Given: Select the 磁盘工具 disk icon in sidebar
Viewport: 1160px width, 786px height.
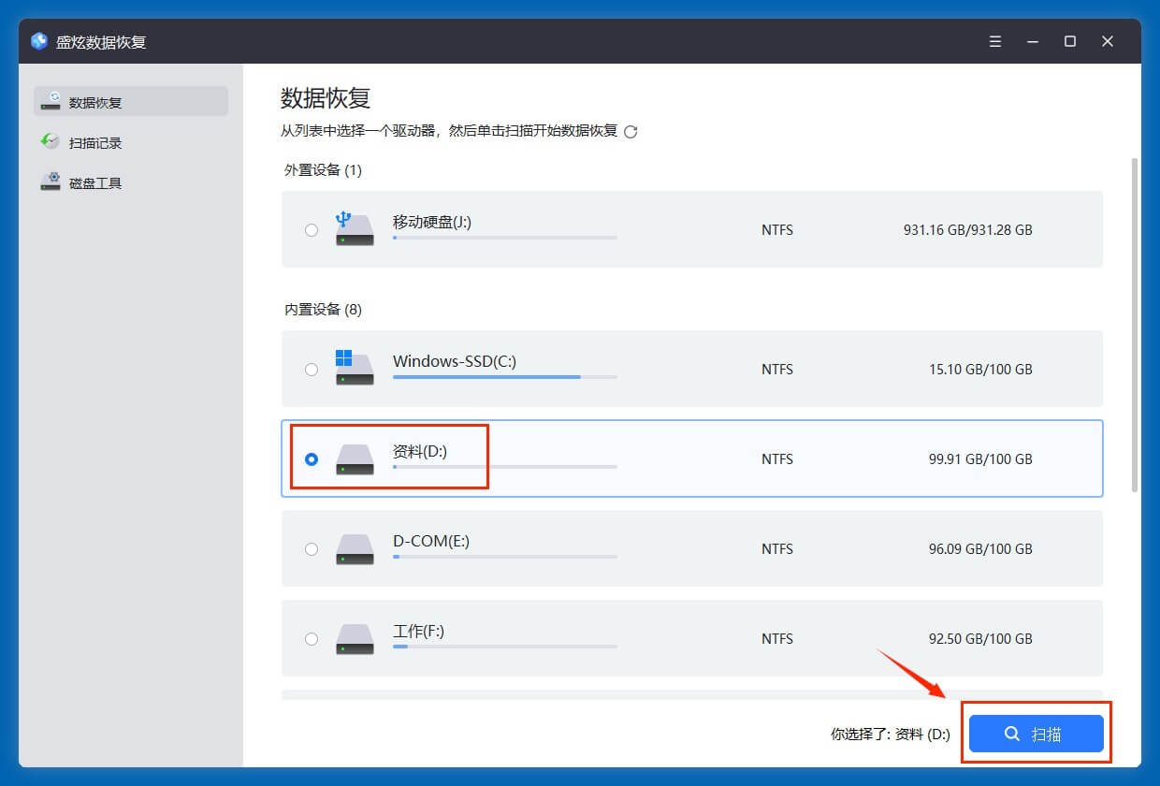Looking at the screenshot, I should 51,182.
